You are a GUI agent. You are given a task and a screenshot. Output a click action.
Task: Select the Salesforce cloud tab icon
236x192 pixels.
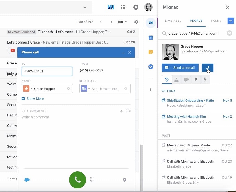point(186,79)
